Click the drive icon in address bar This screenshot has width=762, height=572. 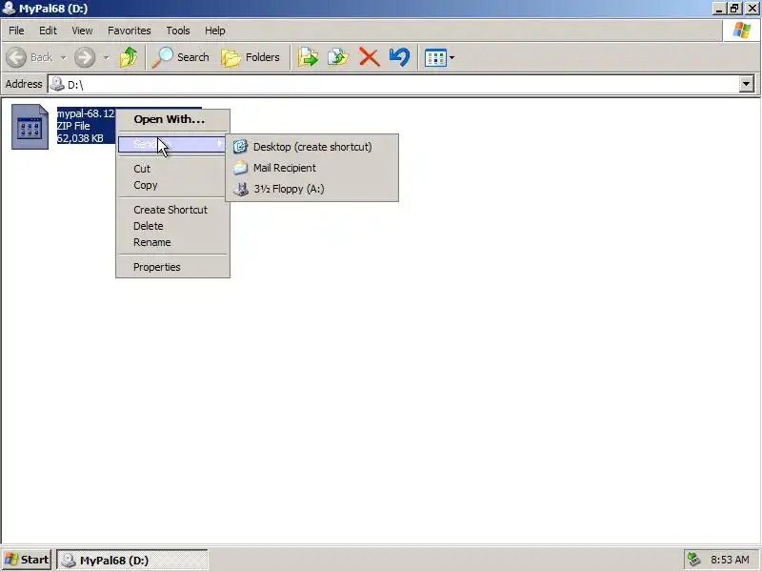[x=57, y=84]
